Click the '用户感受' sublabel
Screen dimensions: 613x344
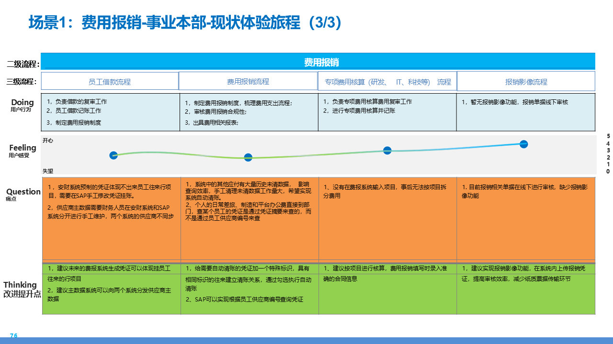tap(19, 155)
